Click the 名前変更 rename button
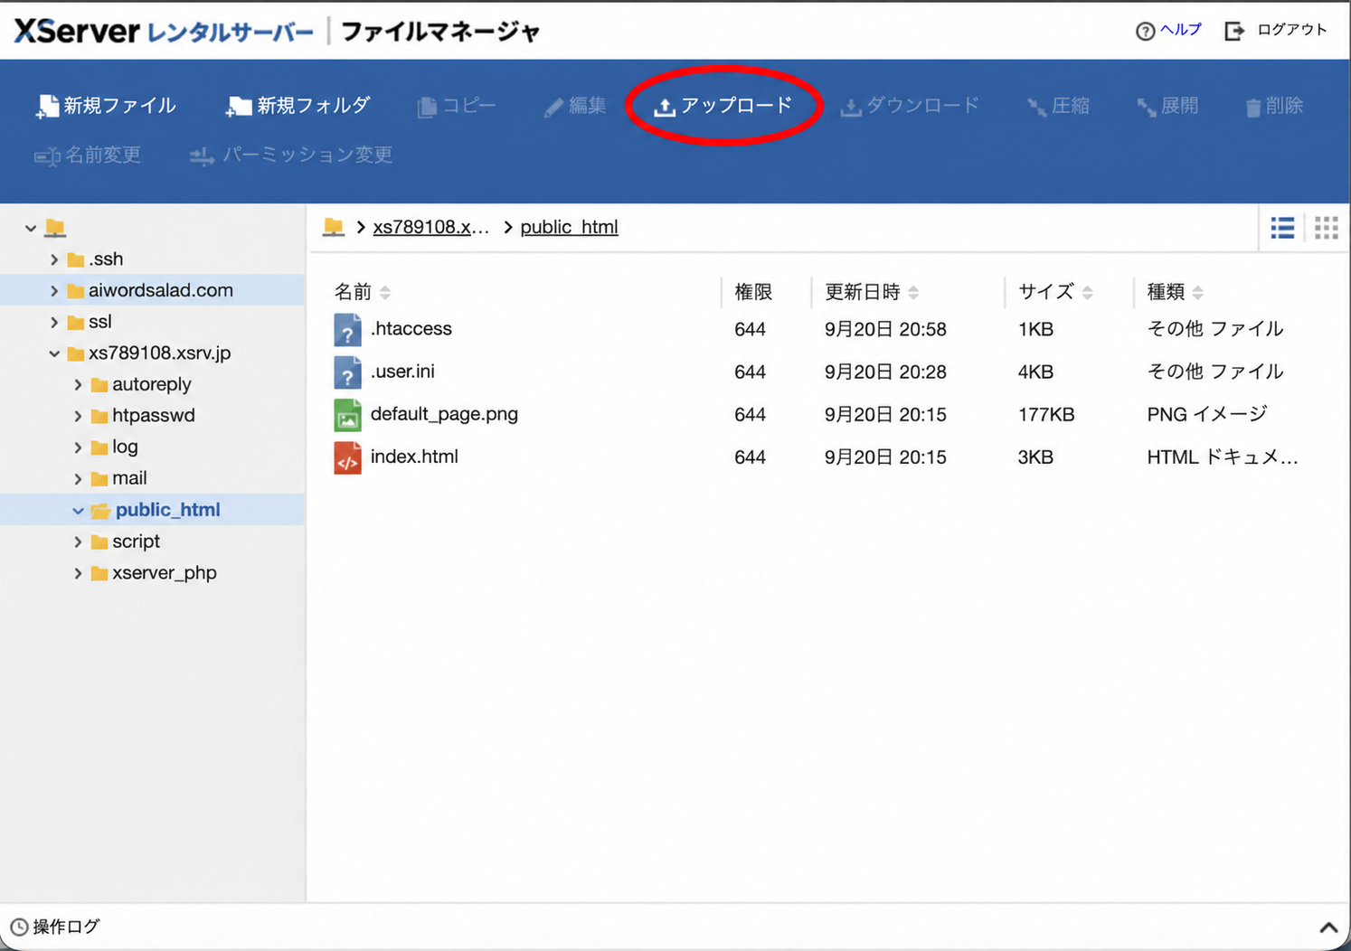The width and height of the screenshot is (1351, 951). [88, 155]
